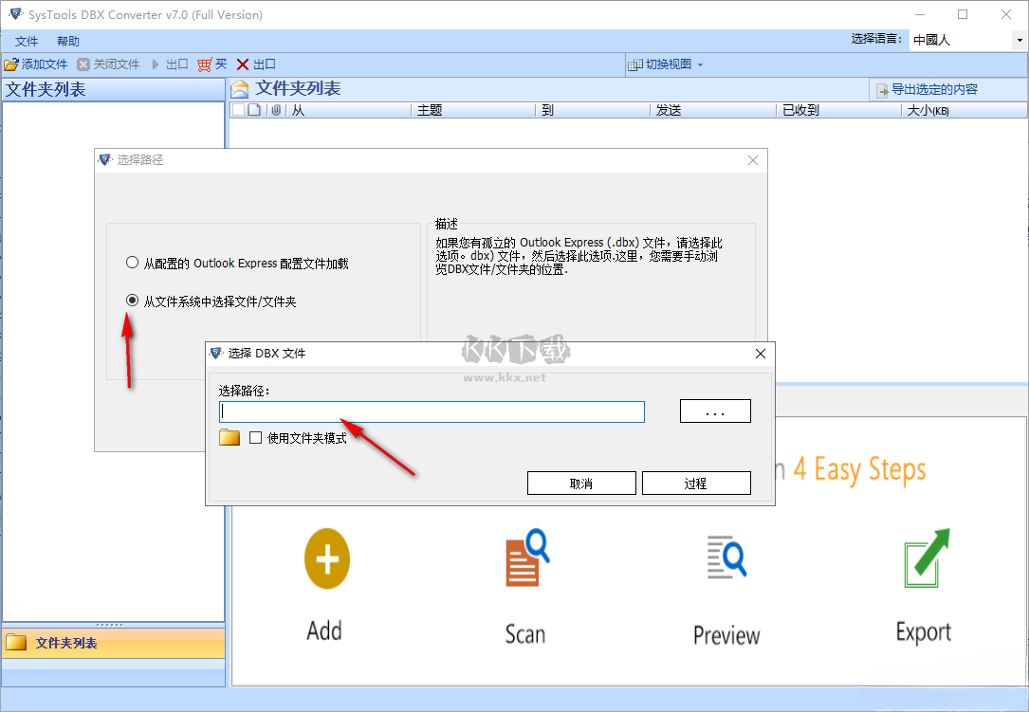Click the Add plus-circle step icon

click(x=325, y=558)
